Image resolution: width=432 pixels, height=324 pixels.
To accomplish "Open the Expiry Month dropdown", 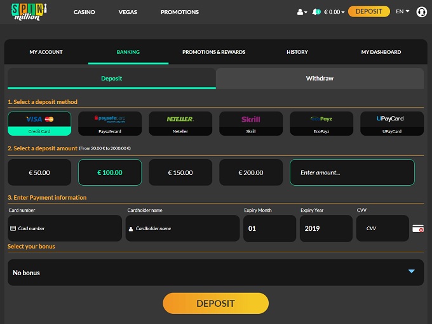I will 269,228.
